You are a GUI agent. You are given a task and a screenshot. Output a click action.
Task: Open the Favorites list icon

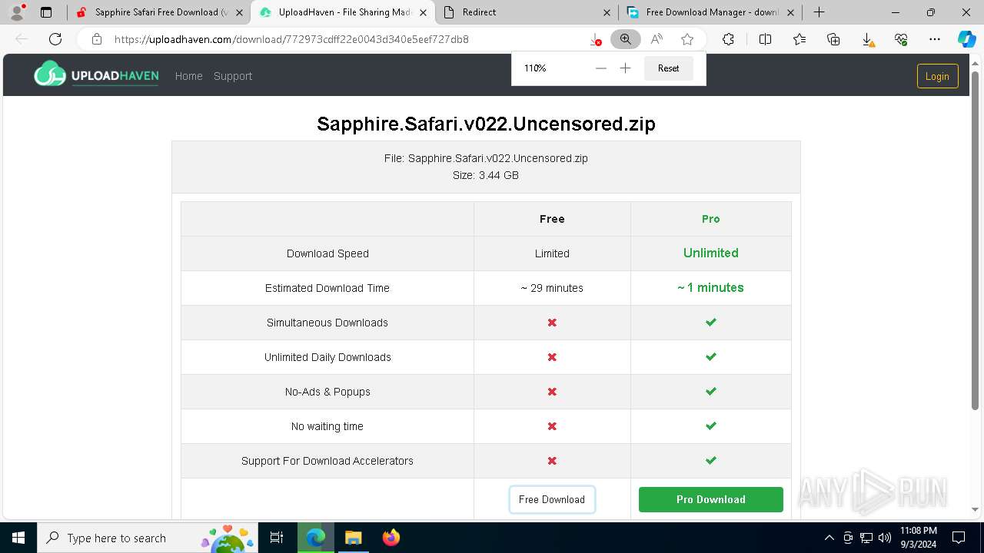(x=799, y=39)
